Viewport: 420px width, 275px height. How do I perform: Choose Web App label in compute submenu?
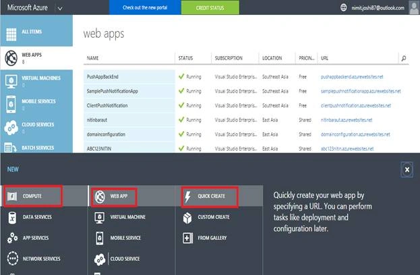click(x=119, y=196)
